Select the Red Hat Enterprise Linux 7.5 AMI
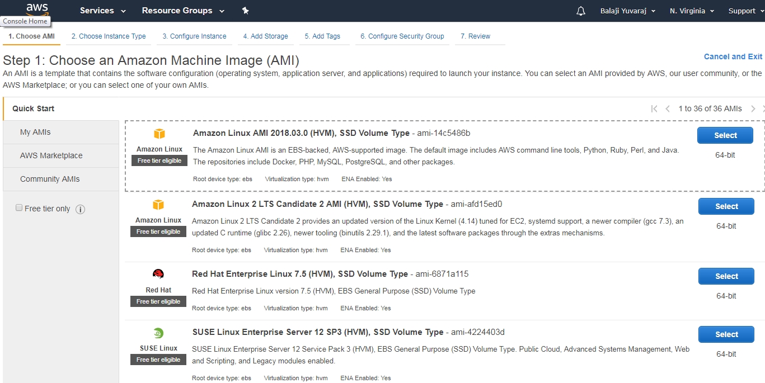Image resolution: width=765 pixels, height=383 pixels. click(x=726, y=276)
